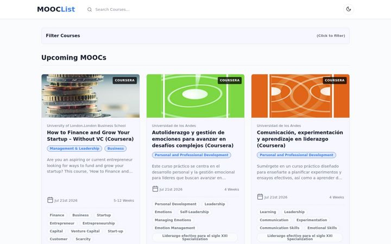This screenshot has width=391, height=244.
Task: Open the orange Comunicación course thumbnail
Action: (300, 96)
